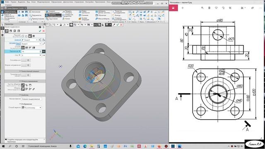The image size is (265, 149).
Task: Select the Уклон tool
Action: pyautogui.click(x=66, y=19)
